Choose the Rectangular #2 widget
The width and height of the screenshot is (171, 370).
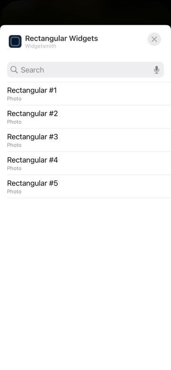(89, 117)
